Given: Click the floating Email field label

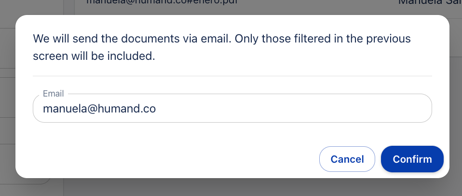Looking at the screenshot, I should pos(53,94).
